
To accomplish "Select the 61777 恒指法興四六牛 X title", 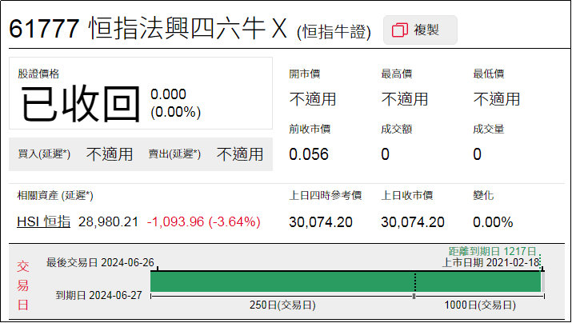I will pos(148,29).
